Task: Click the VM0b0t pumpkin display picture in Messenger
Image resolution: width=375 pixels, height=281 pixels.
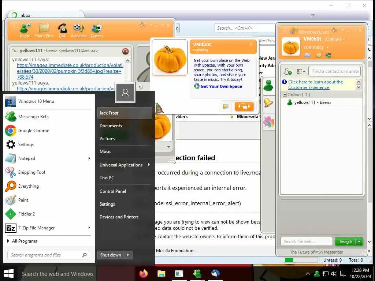Action: (290, 46)
